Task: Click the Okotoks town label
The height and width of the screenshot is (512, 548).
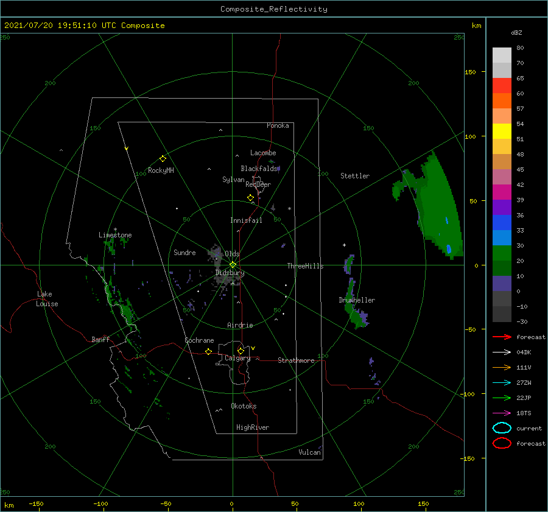Action: [244, 406]
